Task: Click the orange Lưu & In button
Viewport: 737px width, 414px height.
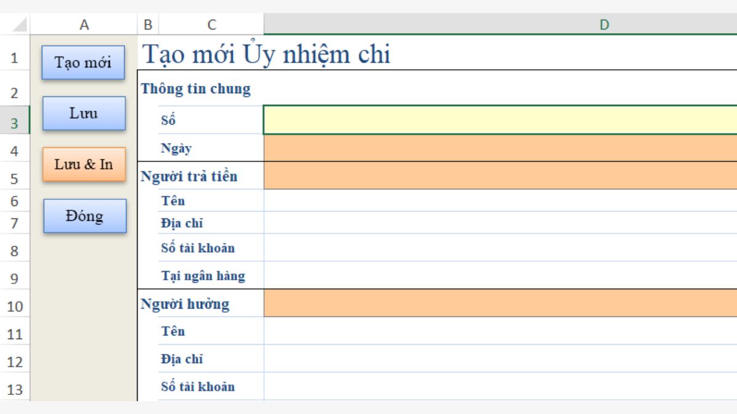Action: [84, 164]
